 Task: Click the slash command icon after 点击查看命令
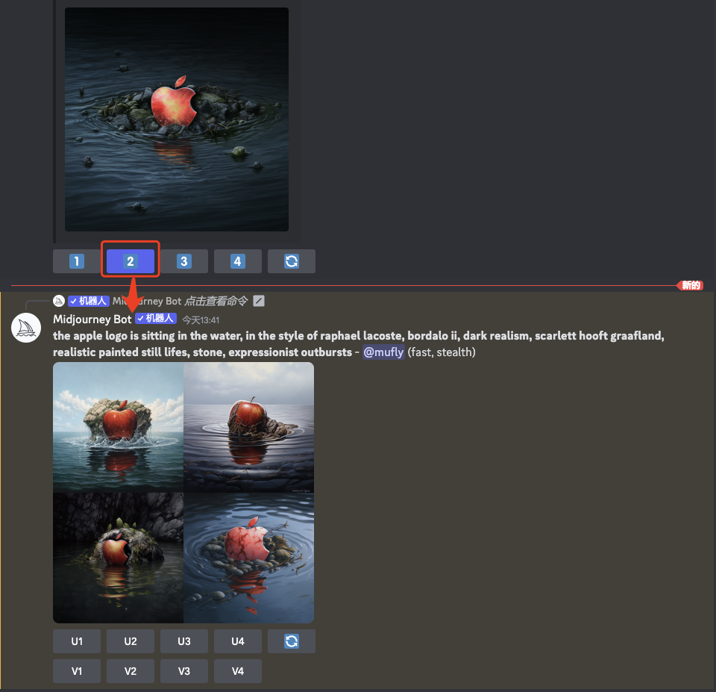259,301
